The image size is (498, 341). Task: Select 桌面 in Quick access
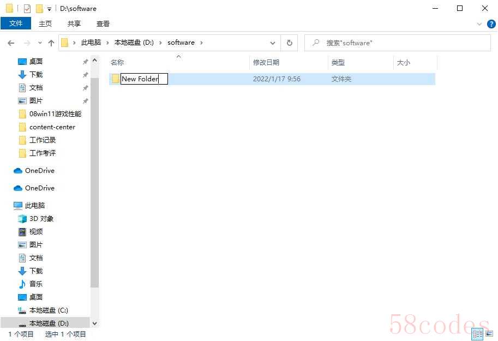coord(36,61)
